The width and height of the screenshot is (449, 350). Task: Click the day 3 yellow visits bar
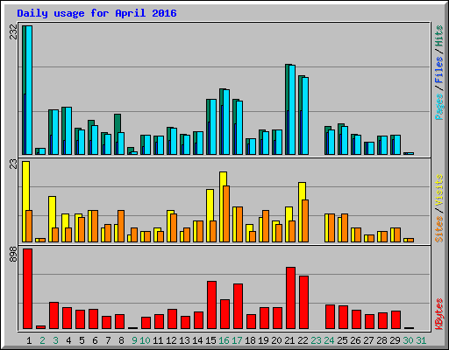pos(51,219)
